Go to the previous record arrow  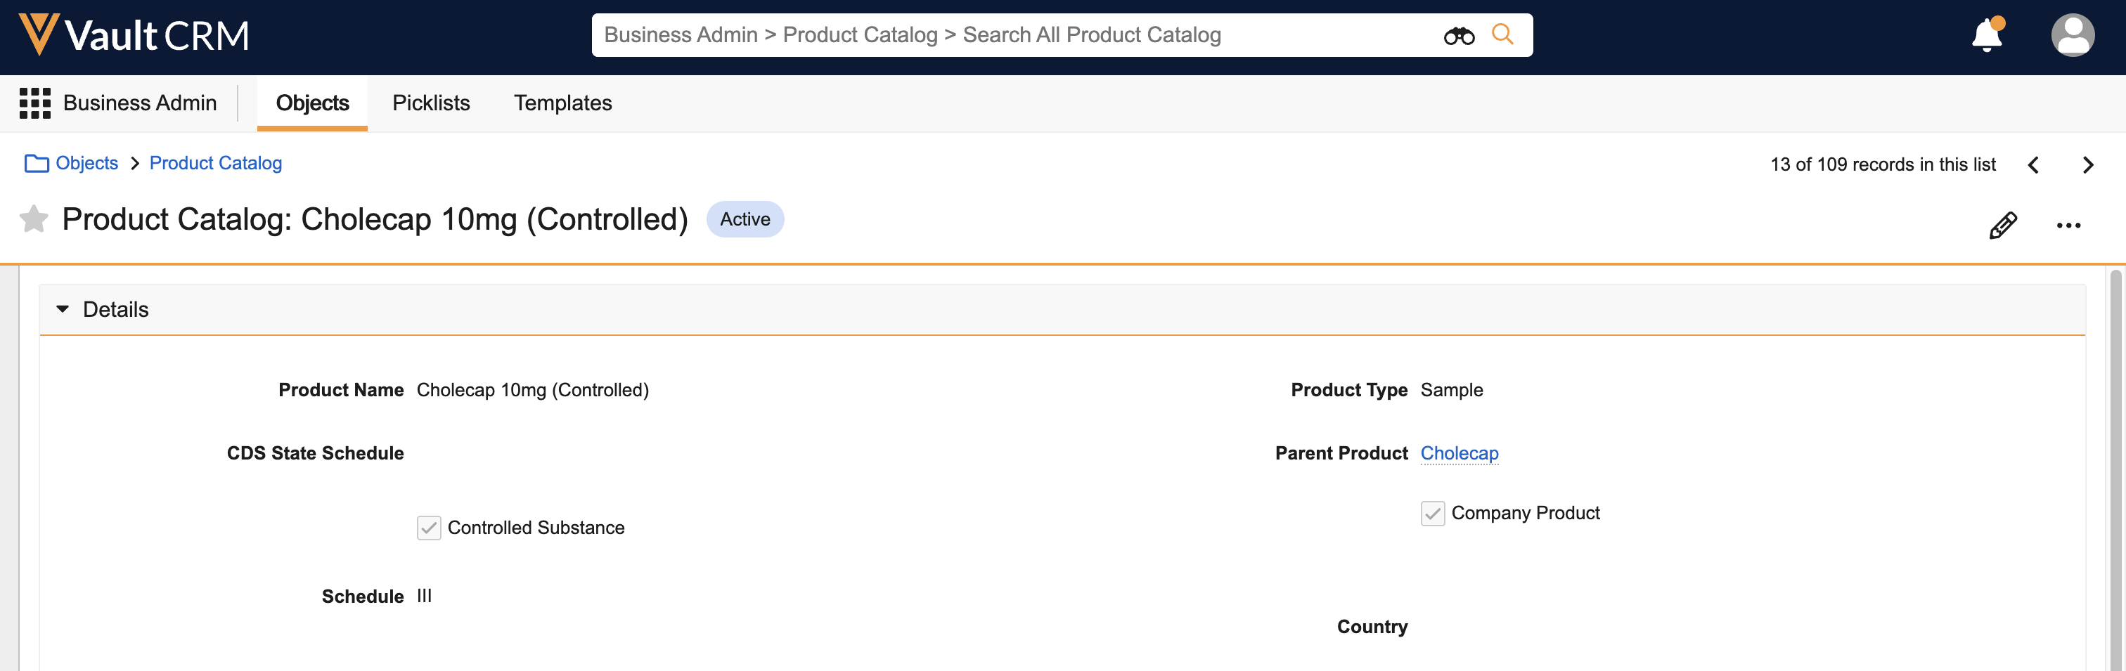[x=2034, y=165]
